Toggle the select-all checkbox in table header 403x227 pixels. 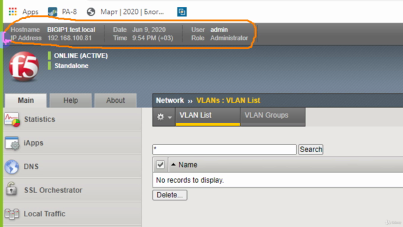coord(161,165)
